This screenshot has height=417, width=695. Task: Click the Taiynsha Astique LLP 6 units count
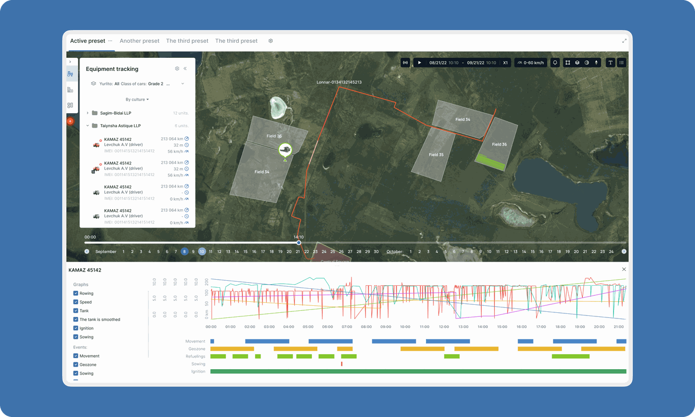pyautogui.click(x=182, y=126)
